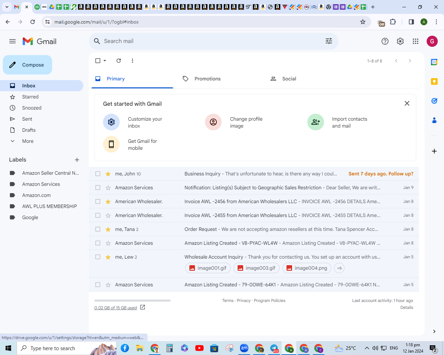Open the Inbox folder
Viewport: 444px width, 355px height.
click(42, 86)
